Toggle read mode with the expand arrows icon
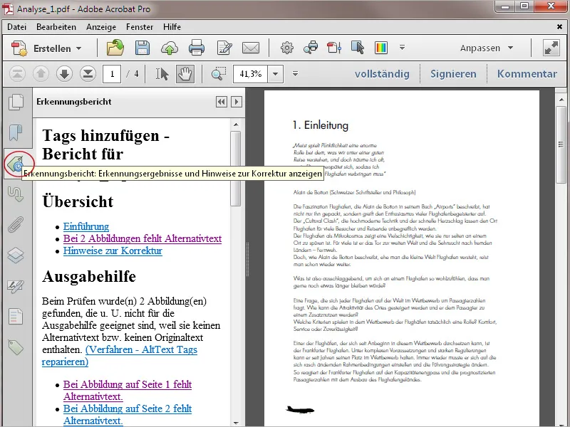The height and width of the screenshot is (427, 570). click(551, 48)
